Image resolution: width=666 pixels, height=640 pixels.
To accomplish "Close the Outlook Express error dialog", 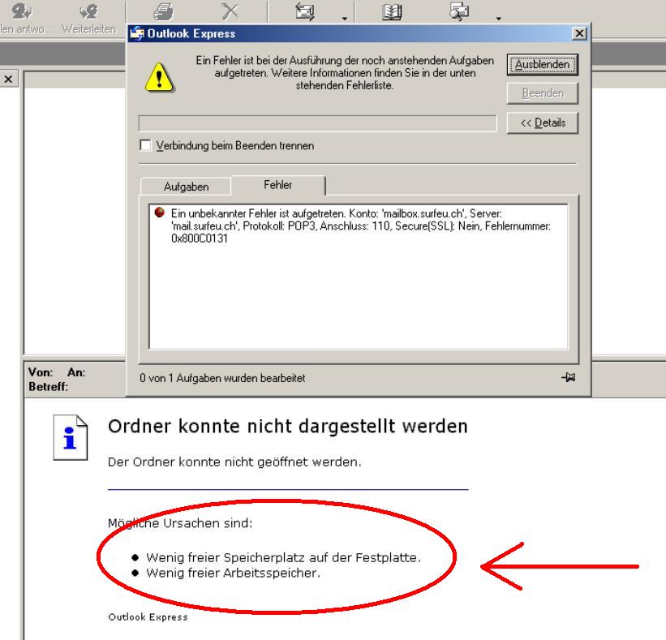I will click(578, 33).
